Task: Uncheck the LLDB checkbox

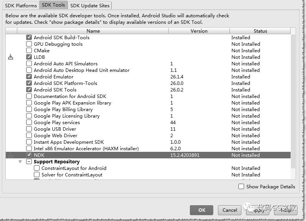Action: pos(29,57)
